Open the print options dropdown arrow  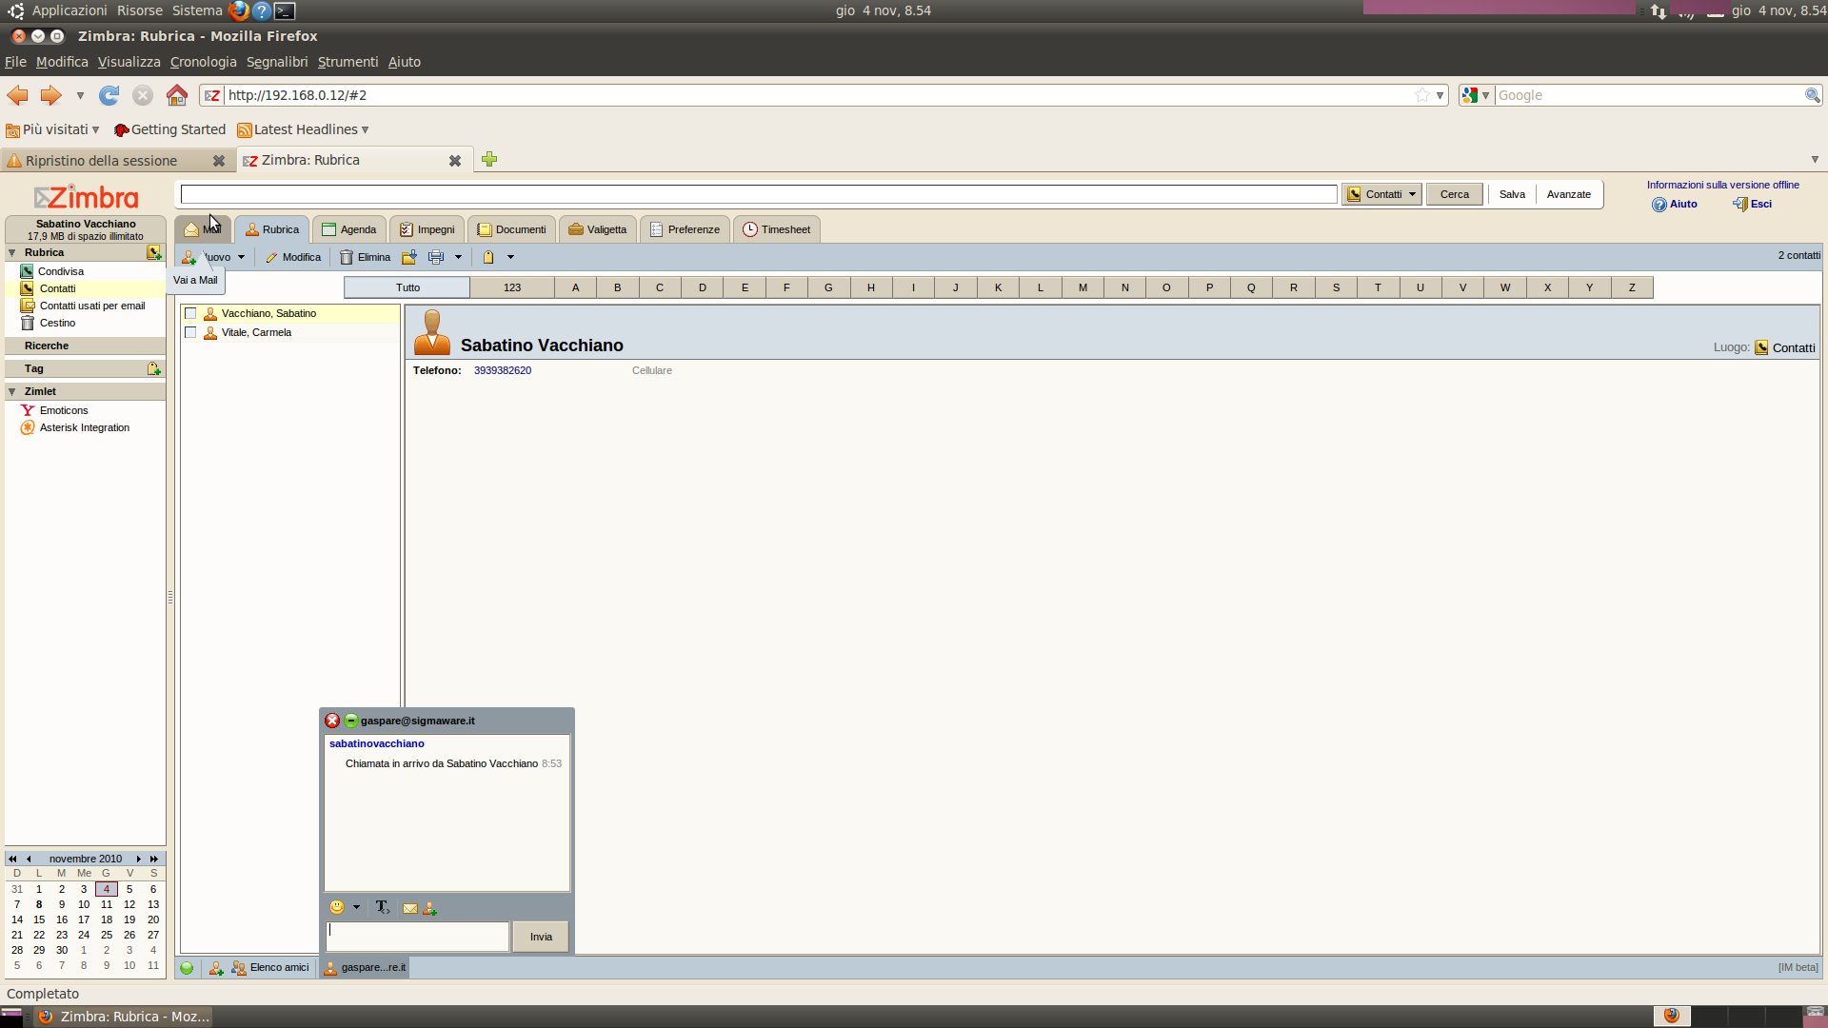[458, 258]
